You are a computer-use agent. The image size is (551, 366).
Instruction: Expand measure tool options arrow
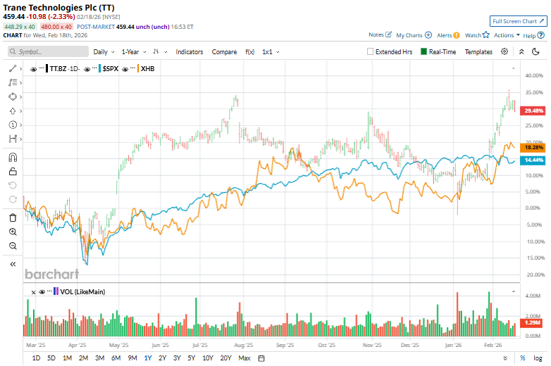20,139
